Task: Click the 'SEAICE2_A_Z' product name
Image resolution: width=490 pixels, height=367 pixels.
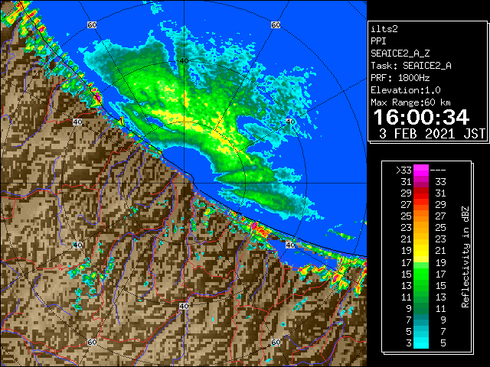Action: click(x=400, y=54)
